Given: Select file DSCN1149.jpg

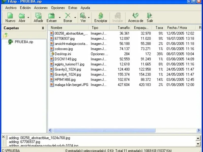Looking at the screenshot, I should pyautogui.click(x=65, y=59).
